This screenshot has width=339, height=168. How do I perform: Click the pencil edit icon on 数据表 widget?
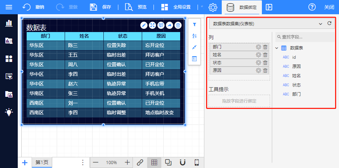144,25
